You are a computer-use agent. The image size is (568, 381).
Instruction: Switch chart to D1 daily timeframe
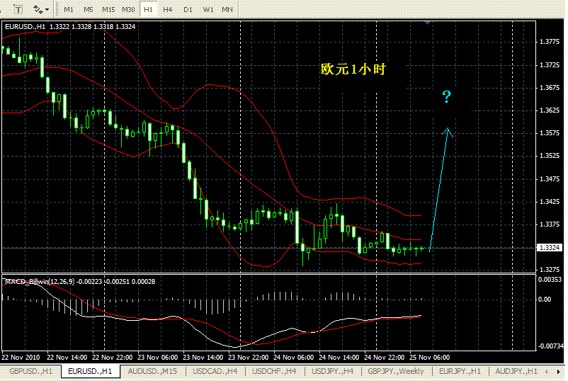pos(188,10)
